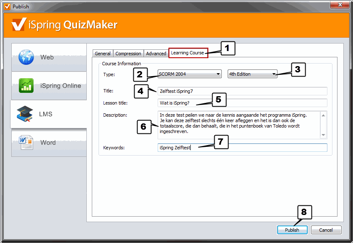The image size is (353, 243).
Task: Click the Type: label
Action: (x=109, y=74)
